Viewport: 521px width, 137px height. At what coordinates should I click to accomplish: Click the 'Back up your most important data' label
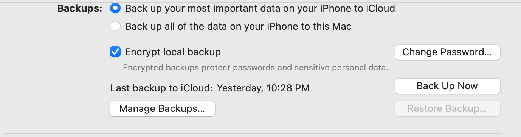click(x=260, y=8)
